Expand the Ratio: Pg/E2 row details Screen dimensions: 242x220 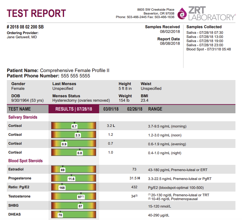[19, 187]
